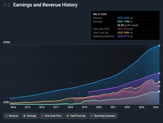Viewport: 163px width, 123px height.
Task: Click the 2022 label on the x-axis
Action: (x=127, y=107)
